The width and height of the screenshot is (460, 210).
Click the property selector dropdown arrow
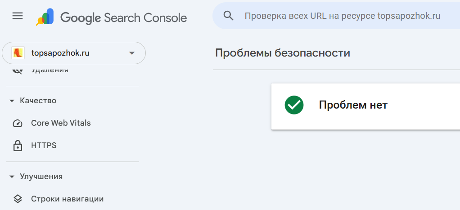(132, 53)
